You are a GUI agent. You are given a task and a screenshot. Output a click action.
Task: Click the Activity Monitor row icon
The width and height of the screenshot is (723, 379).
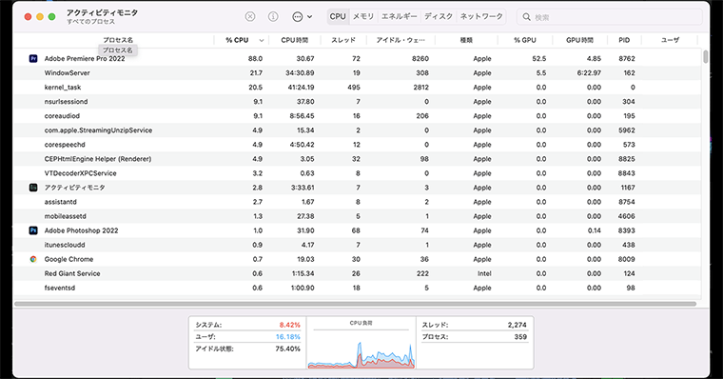[33, 188]
